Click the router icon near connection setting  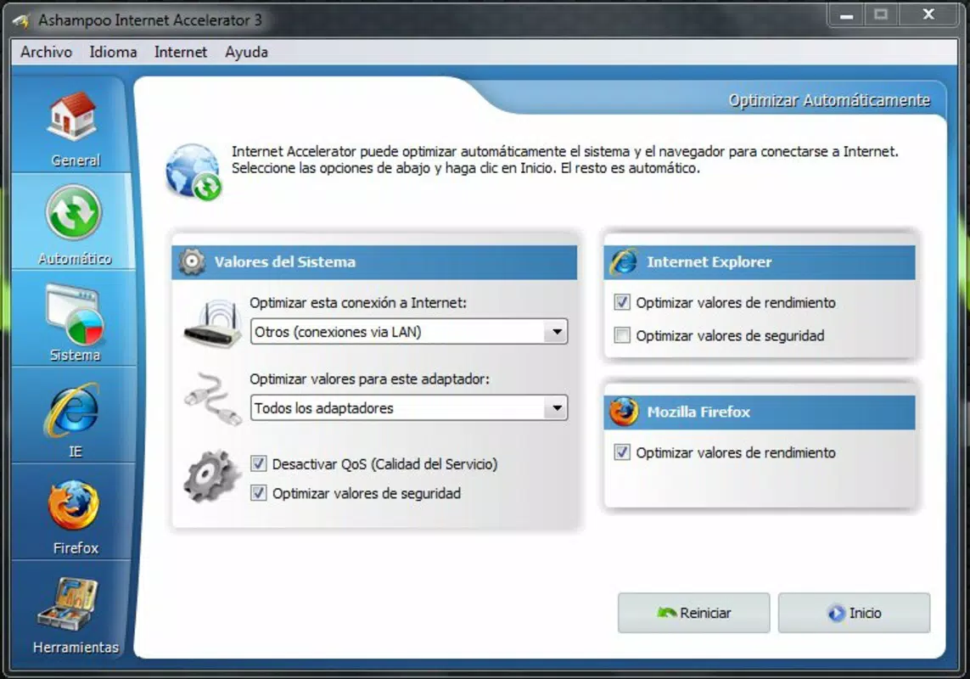tap(213, 323)
